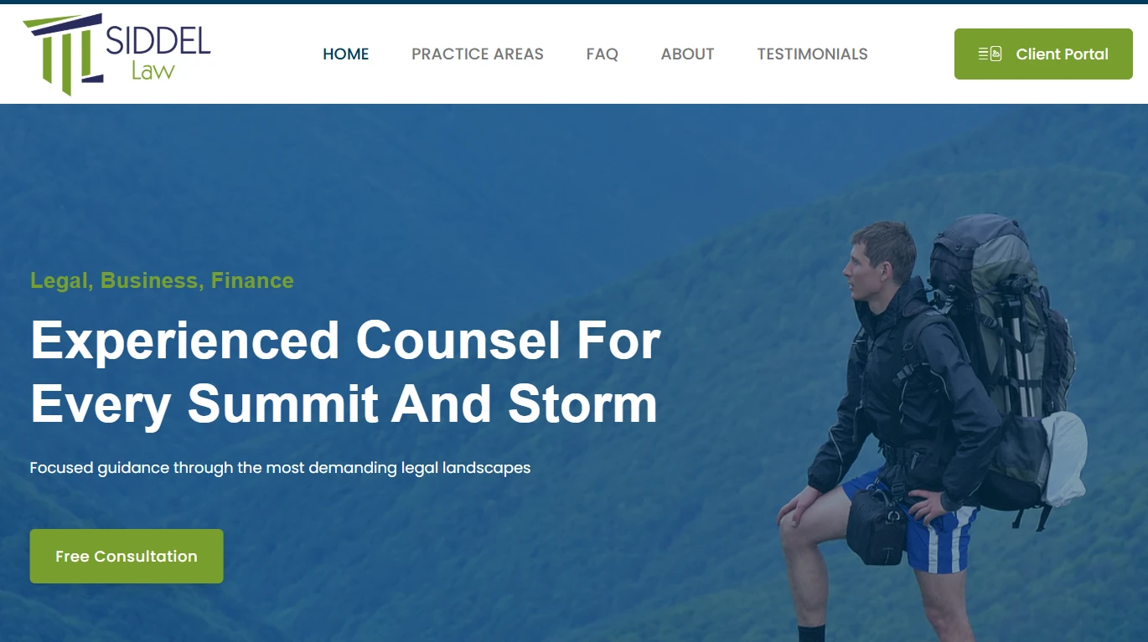Open the Client Portal button

pyautogui.click(x=1043, y=54)
